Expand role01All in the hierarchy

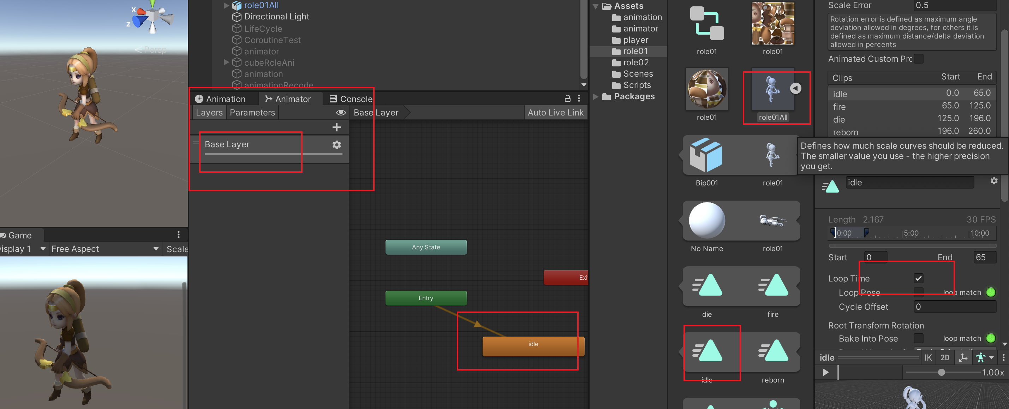(226, 6)
